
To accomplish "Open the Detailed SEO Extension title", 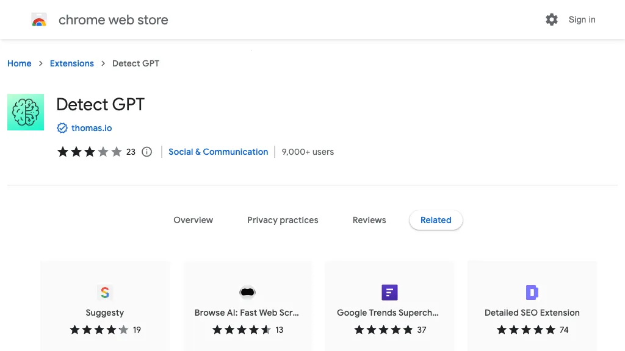I will pyautogui.click(x=532, y=313).
